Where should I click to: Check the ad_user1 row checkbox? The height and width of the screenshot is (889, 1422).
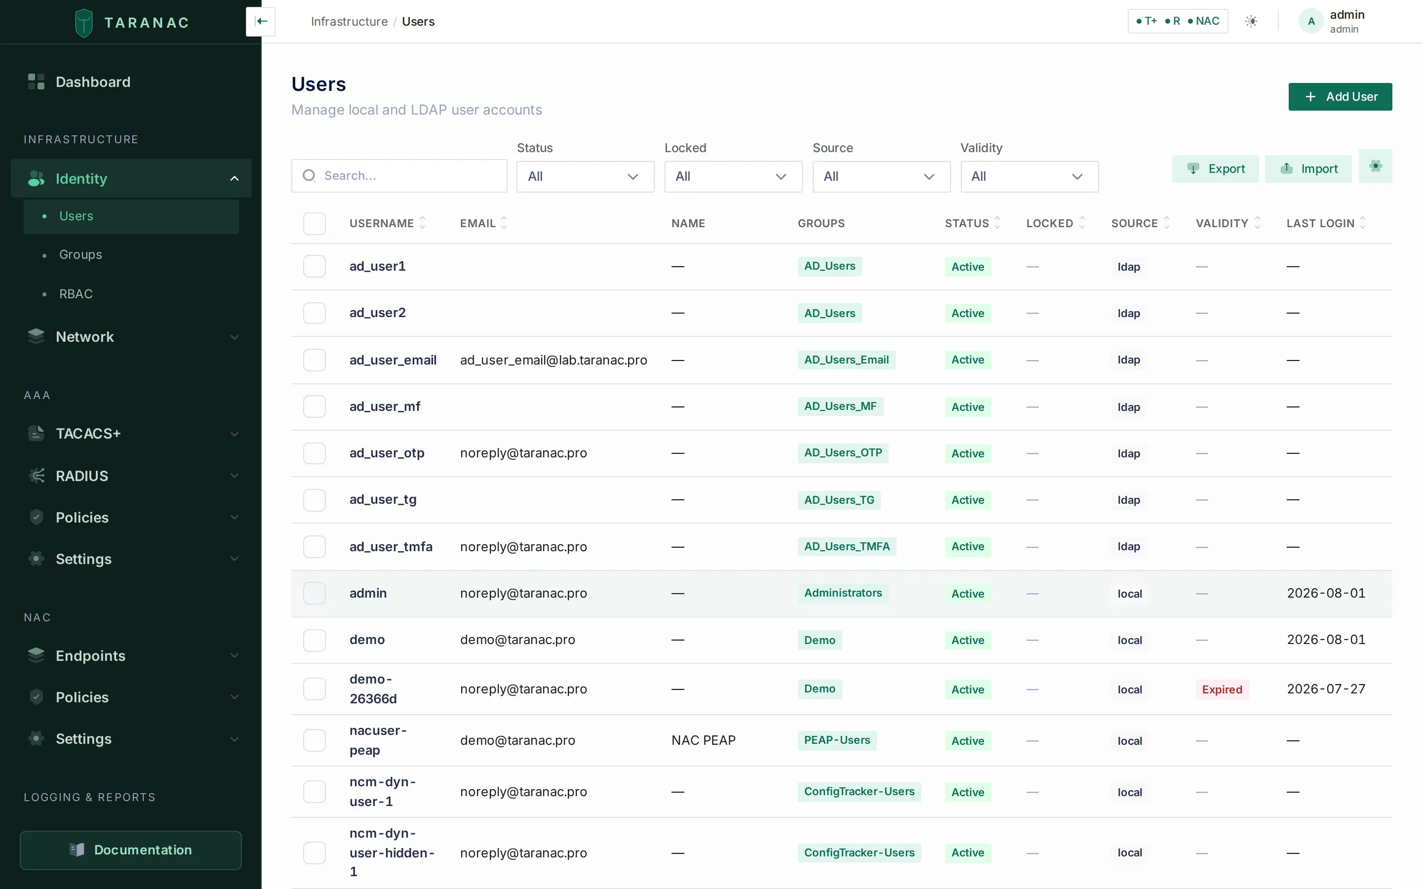[x=315, y=266]
